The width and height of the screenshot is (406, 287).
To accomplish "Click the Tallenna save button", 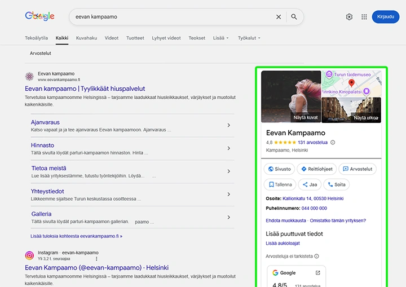I will click(280, 184).
